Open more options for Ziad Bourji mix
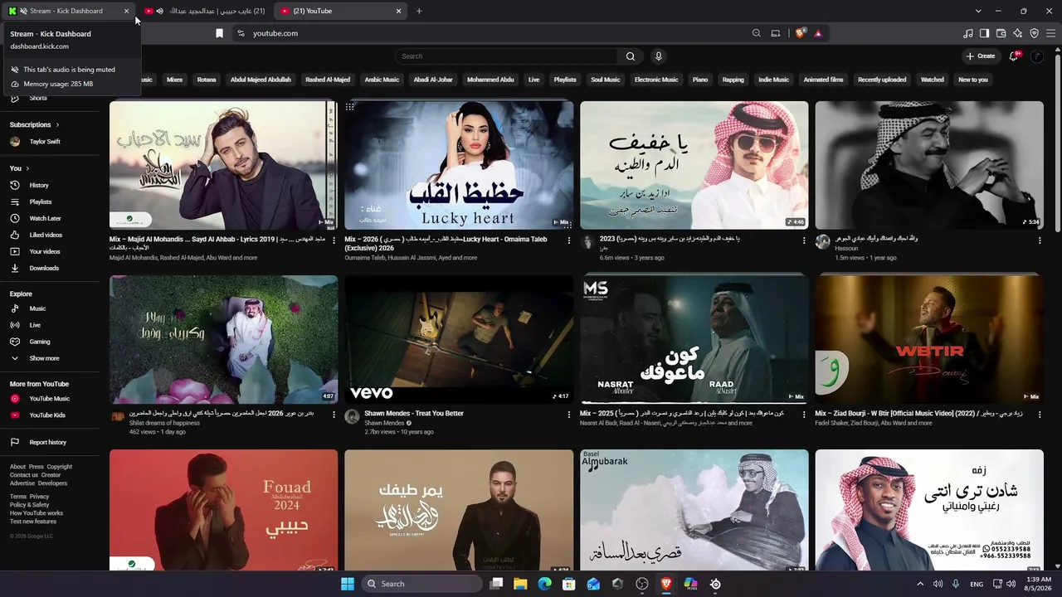The image size is (1062, 597). click(x=1040, y=414)
